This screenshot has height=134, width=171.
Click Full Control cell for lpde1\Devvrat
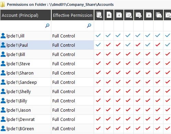73,119
